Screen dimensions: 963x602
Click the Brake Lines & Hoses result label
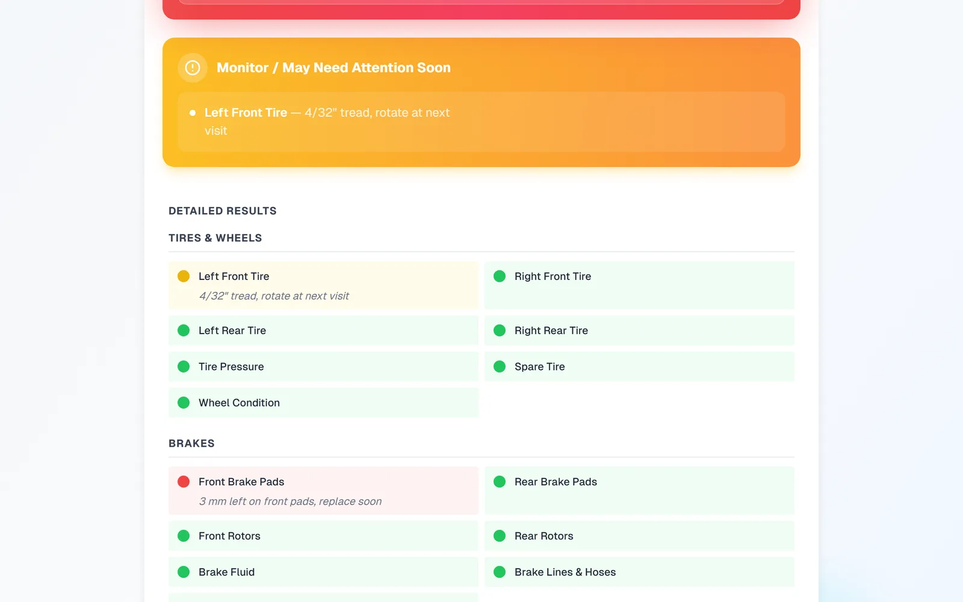(x=565, y=572)
